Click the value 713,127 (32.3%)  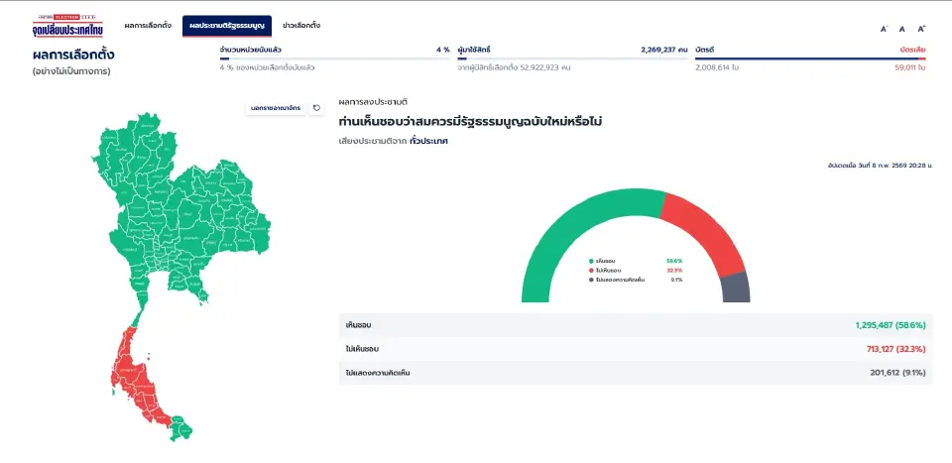[895, 349]
